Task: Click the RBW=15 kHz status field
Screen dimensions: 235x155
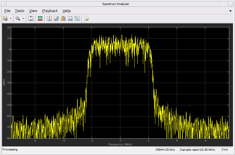Action: (166, 150)
